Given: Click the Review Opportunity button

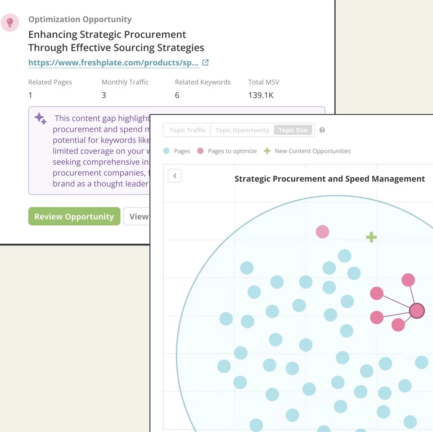Looking at the screenshot, I should click(x=74, y=216).
